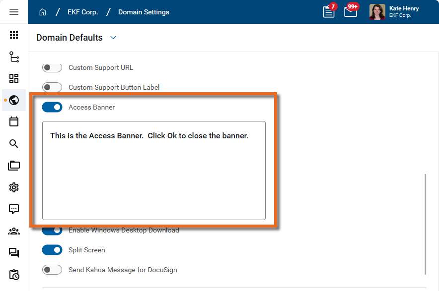Go to EKF Corp. breadcrumb
This screenshot has width=439, height=291.
(x=82, y=12)
